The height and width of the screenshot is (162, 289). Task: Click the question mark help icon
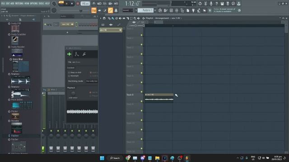pos(217,4)
